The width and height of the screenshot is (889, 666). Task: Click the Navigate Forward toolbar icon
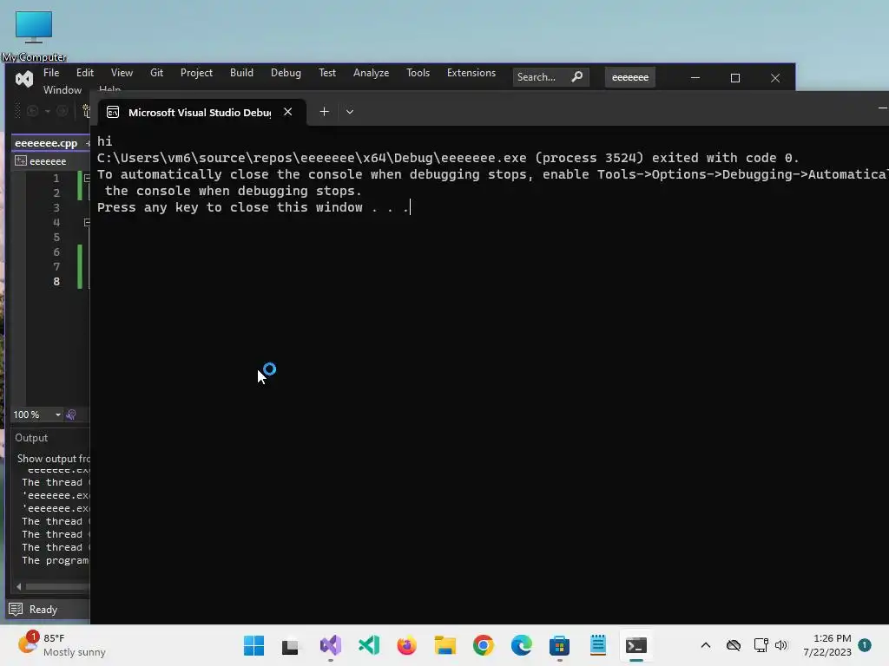[x=63, y=111]
